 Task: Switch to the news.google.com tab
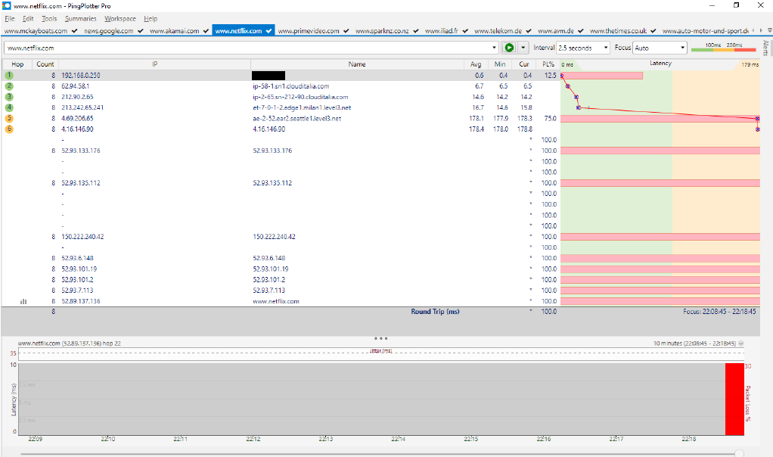click(x=108, y=30)
